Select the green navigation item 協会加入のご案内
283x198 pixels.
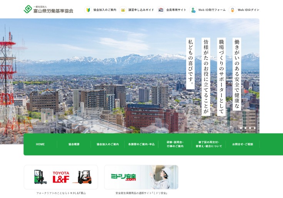point(108,144)
